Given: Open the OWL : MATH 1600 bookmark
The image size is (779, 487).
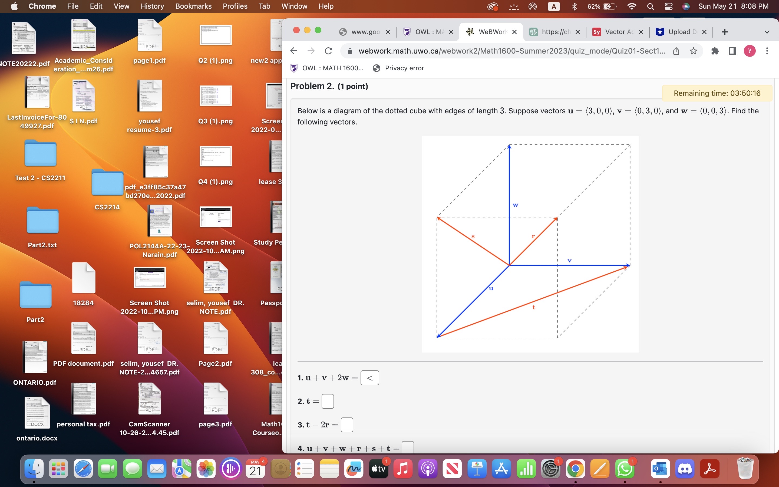Looking at the screenshot, I should tap(327, 68).
